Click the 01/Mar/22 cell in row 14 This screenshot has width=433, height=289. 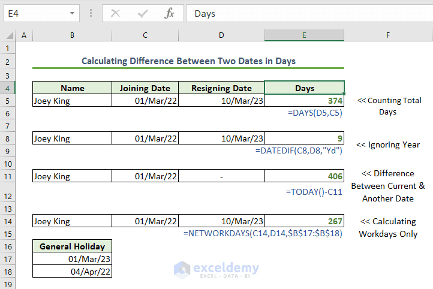[x=145, y=221]
